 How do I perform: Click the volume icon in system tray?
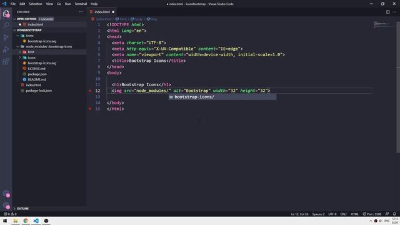tap(381, 221)
